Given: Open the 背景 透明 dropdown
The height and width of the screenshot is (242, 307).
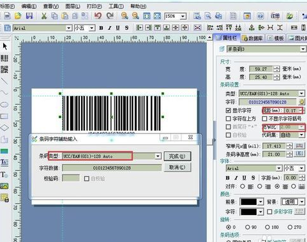Looking at the screenshot, I should pos(302,202).
